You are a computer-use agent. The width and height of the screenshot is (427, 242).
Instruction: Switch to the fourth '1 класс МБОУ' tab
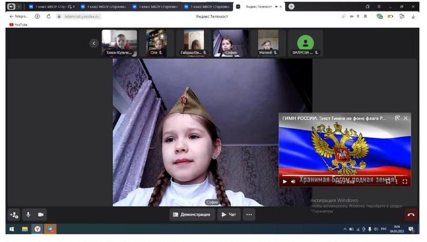click(x=207, y=6)
